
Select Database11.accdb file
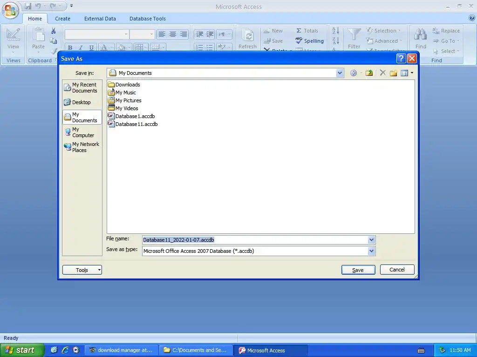[x=133, y=124]
